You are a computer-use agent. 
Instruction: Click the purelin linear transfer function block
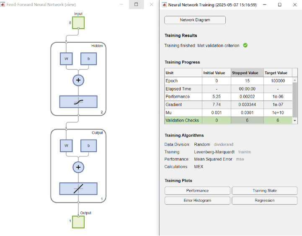coord(78,189)
